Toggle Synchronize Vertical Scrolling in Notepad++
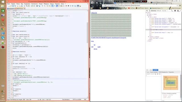Screen dimensions: 182x102 point(47,6)
